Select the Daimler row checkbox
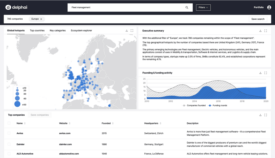The image size is (275, 158). [x=9, y=144]
